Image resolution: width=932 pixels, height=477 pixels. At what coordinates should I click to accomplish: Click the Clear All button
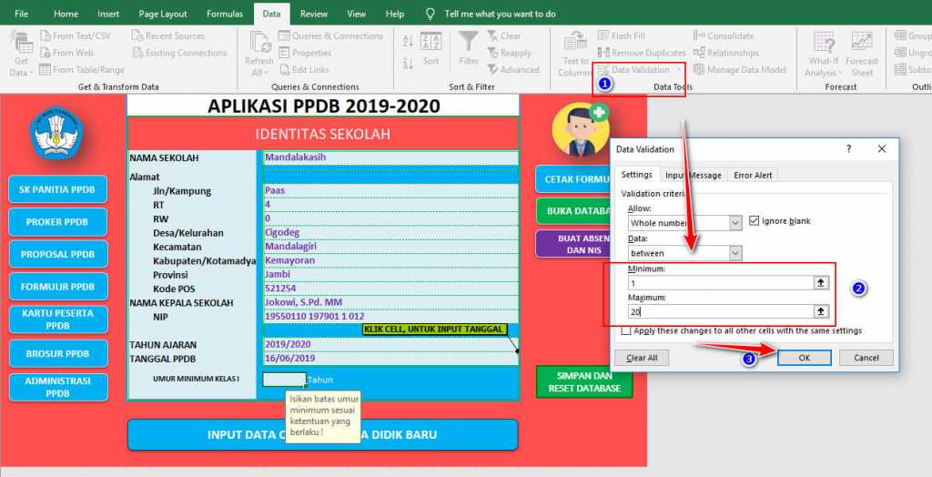[642, 358]
